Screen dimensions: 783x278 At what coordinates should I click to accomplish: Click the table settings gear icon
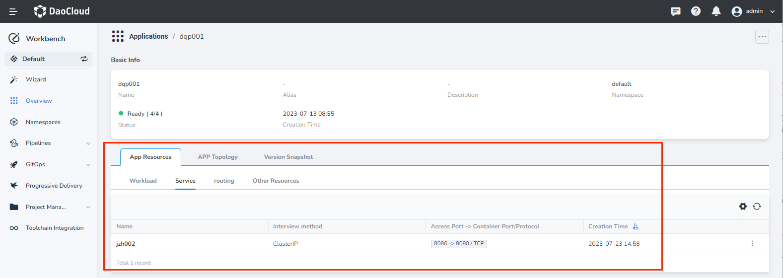(743, 207)
